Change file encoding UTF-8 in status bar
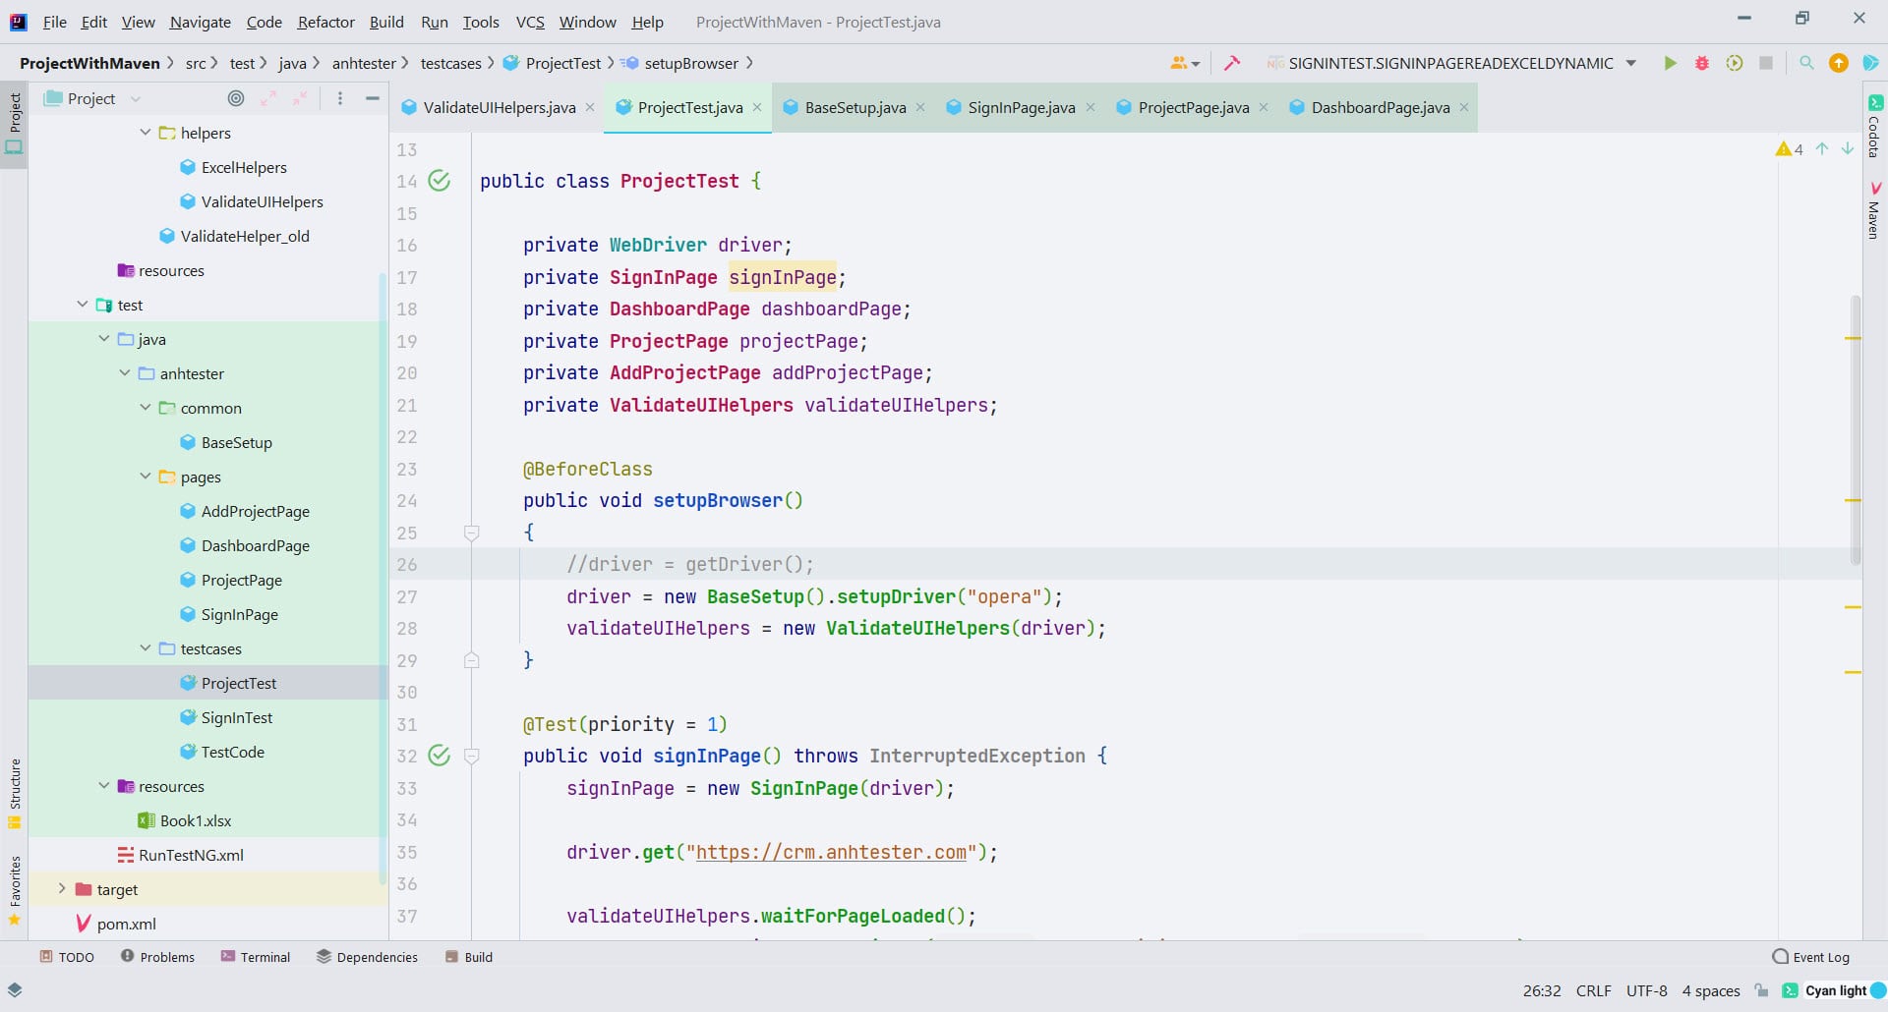 1646,990
